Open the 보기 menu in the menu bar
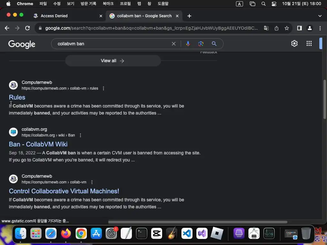The image size is (327, 245). [x=71, y=4]
